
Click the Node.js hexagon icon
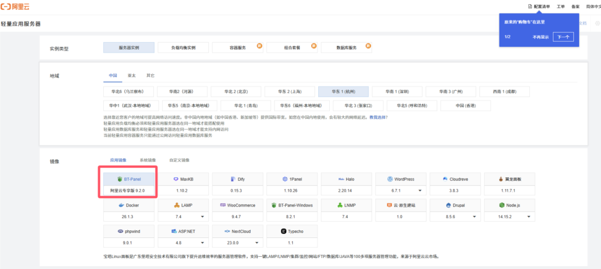pos(501,205)
